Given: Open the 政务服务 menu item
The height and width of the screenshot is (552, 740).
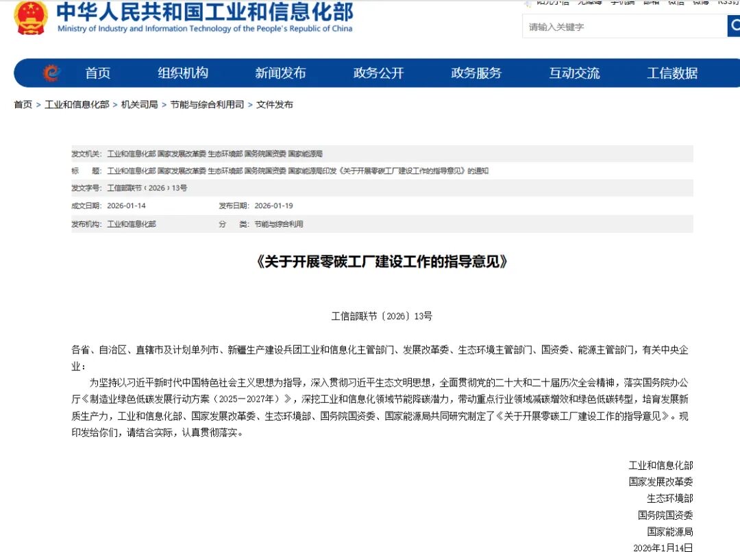Looking at the screenshot, I should (x=476, y=73).
